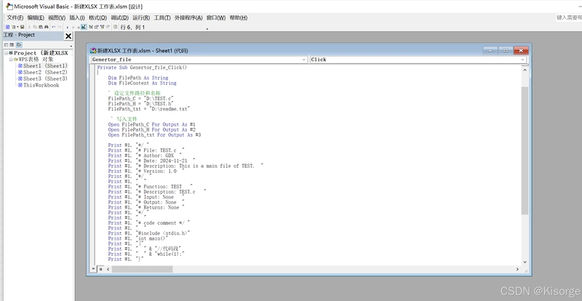Select Sheet2 (Sheet2) in the project tree

(x=43, y=73)
